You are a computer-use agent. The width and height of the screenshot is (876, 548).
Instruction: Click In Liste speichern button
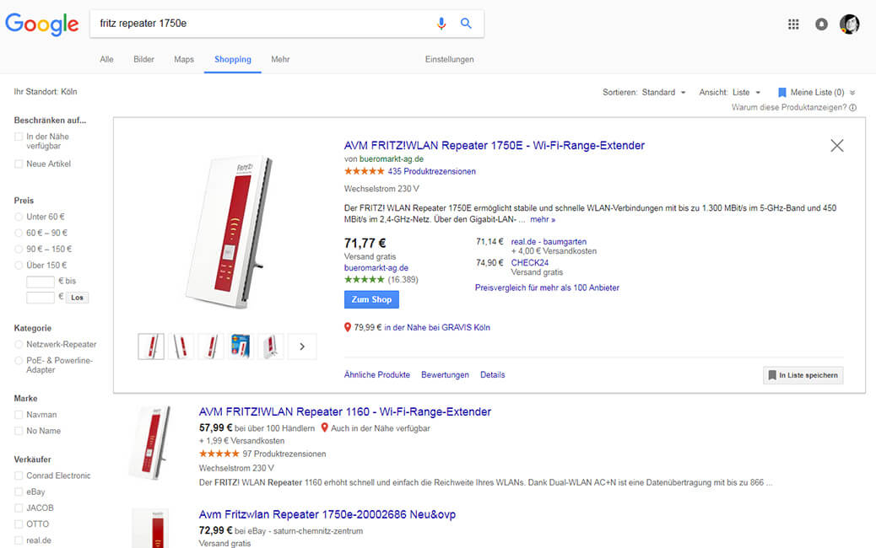tap(803, 375)
